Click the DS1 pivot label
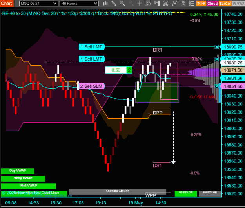Image resolution: width=245 pixels, height=208 pixels. tap(157, 166)
